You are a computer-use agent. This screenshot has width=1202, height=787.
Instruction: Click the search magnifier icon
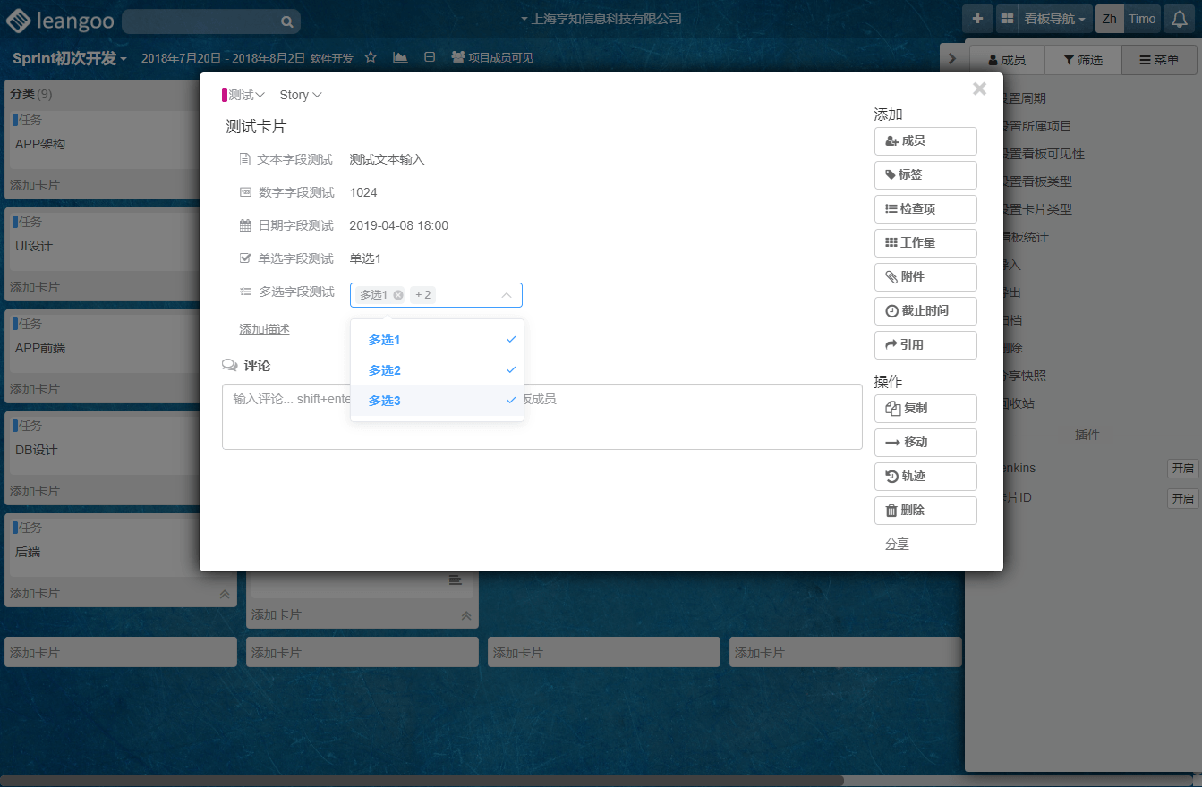[x=287, y=21]
